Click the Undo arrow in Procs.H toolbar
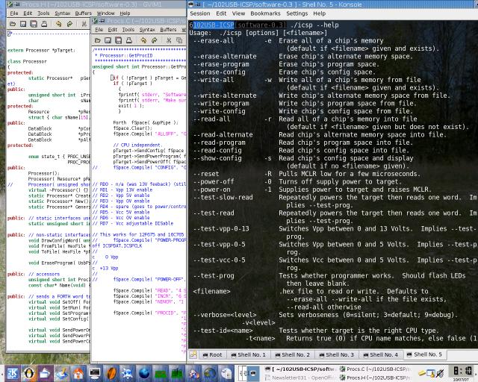478x382 pixels. pyautogui.click(x=59, y=24)
